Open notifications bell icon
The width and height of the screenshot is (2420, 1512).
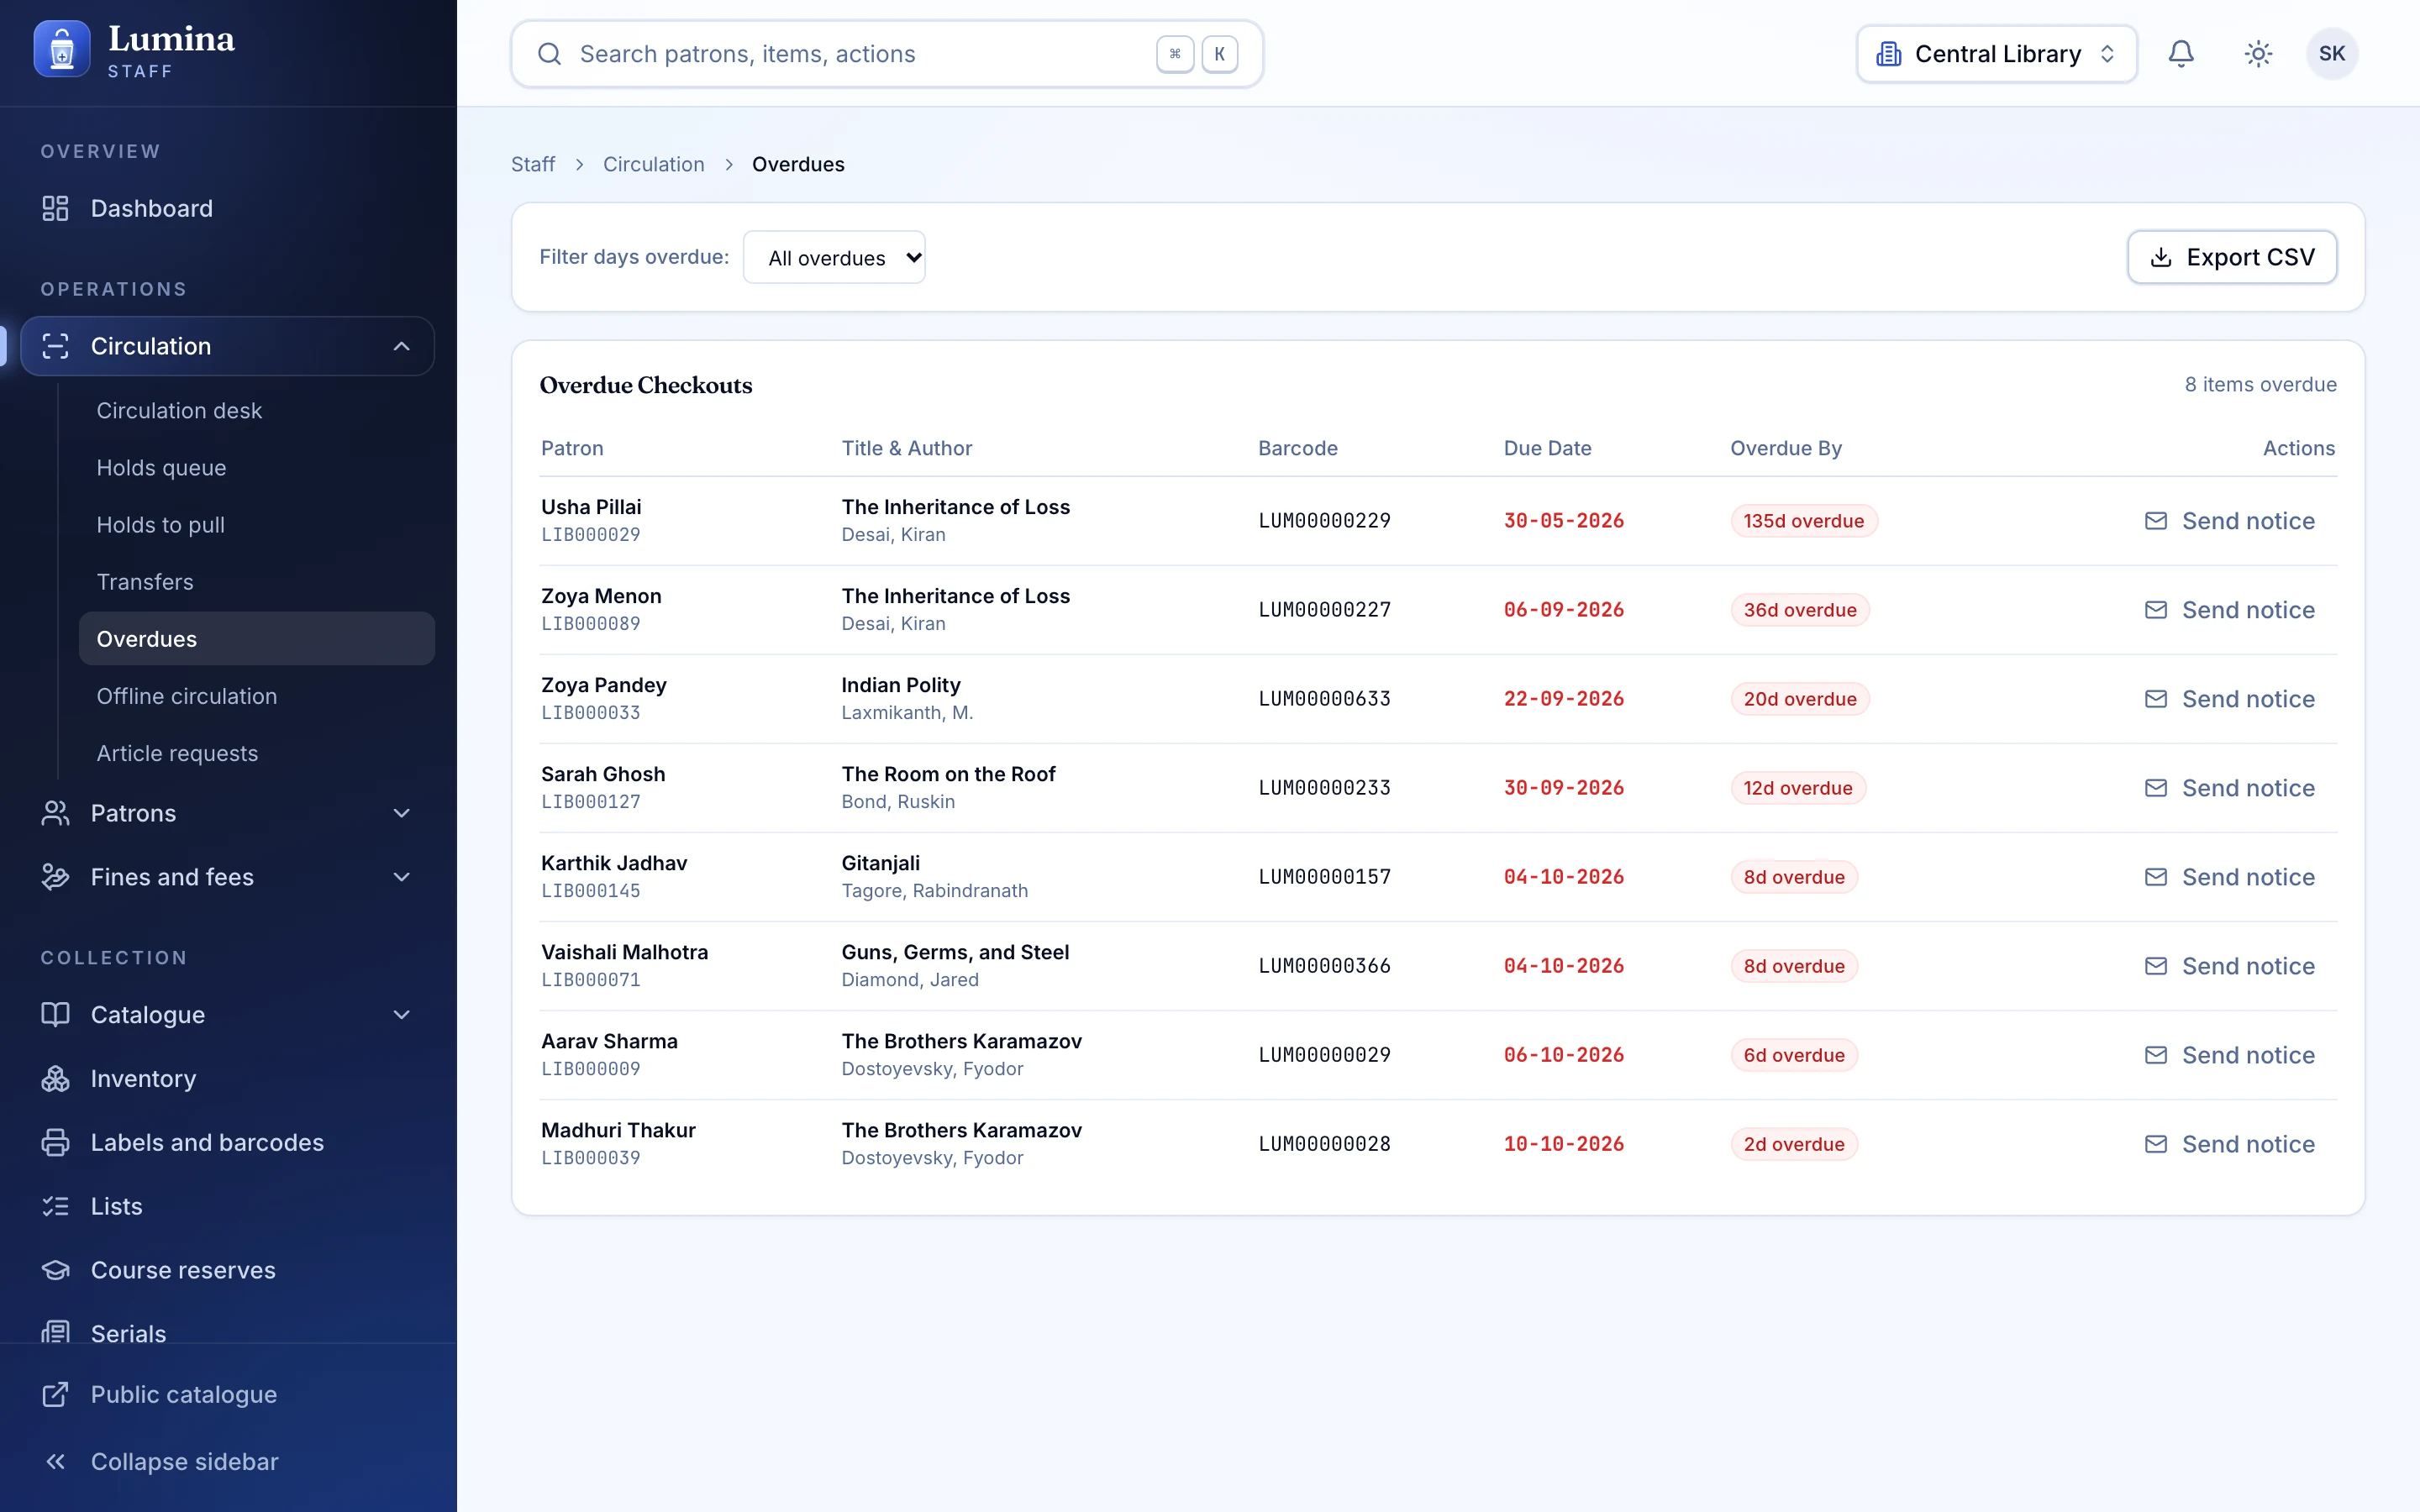click(x=2181, y=54)
